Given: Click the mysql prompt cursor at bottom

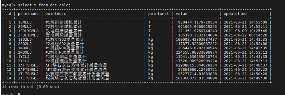Looking at the screenshot, I should point(19,94).
